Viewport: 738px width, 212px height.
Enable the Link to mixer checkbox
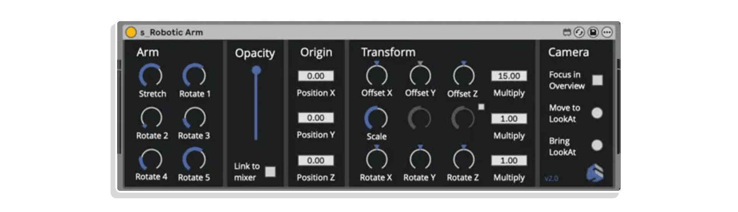(271, 172)
